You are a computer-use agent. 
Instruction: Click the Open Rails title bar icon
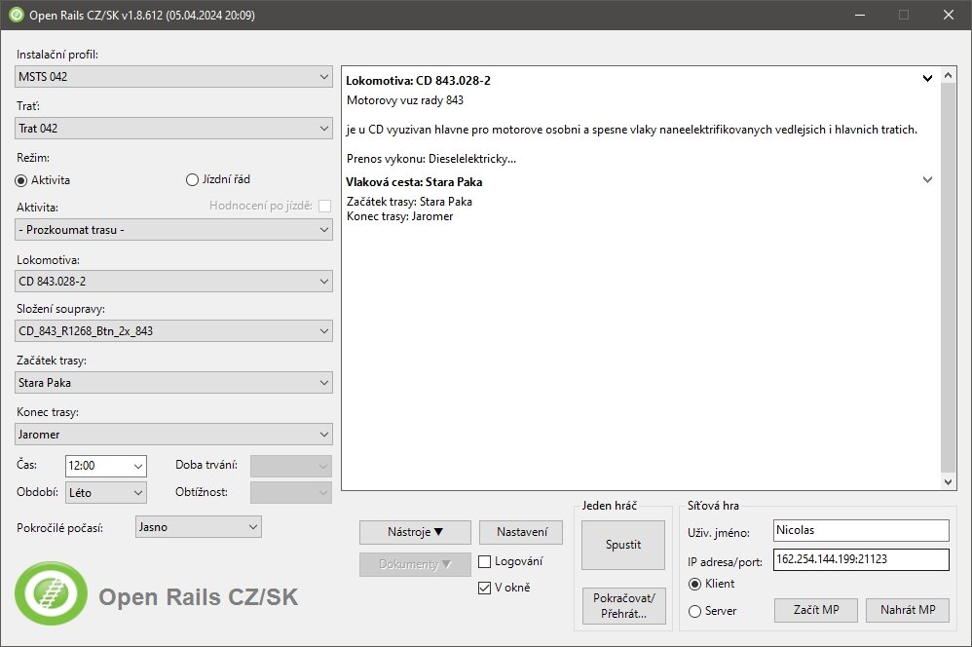tap(17, 15)
